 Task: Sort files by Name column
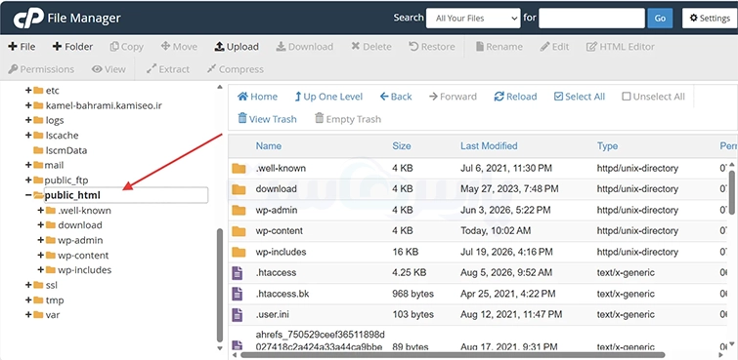268,146
